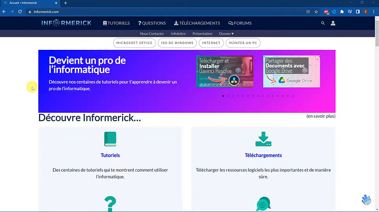
Task: Click the teal book Tutoriels icon
Action: [110, 139]
